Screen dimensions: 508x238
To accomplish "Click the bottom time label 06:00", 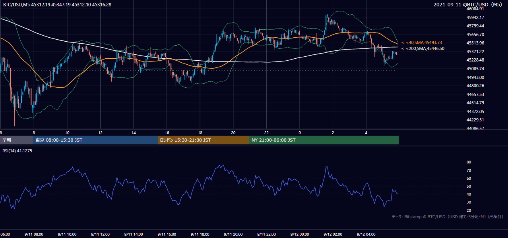I will [x=5, y=234].
